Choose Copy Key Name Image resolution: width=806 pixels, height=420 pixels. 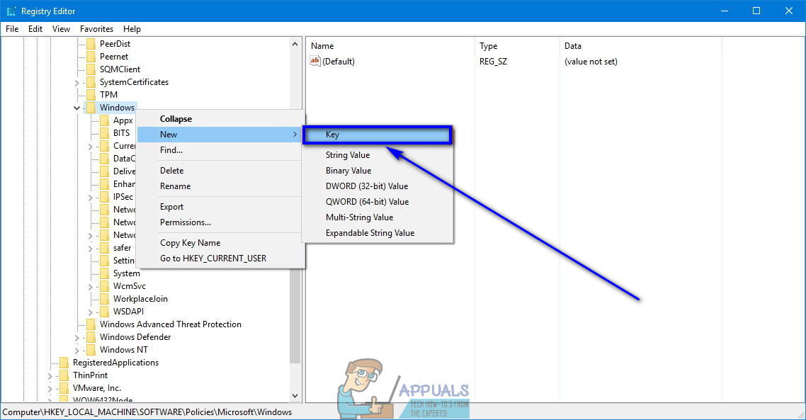pyautogui.click(x=220, y=243)
